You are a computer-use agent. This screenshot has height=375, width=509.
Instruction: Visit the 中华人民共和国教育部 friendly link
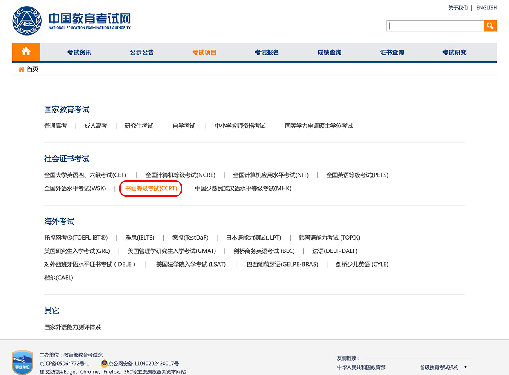pos(361,367)
